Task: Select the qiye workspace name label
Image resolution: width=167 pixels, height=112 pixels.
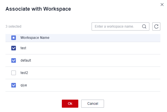Action: pos(24,85)
